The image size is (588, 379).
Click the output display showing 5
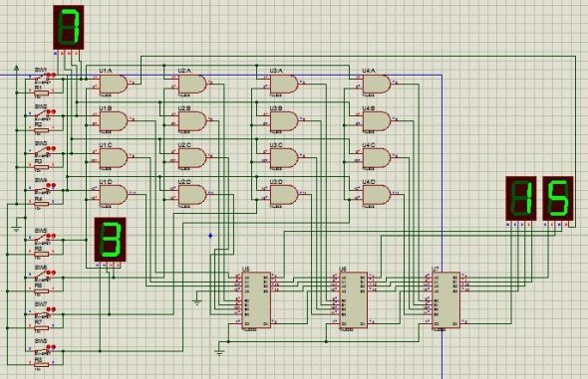[x=558, y=198]
